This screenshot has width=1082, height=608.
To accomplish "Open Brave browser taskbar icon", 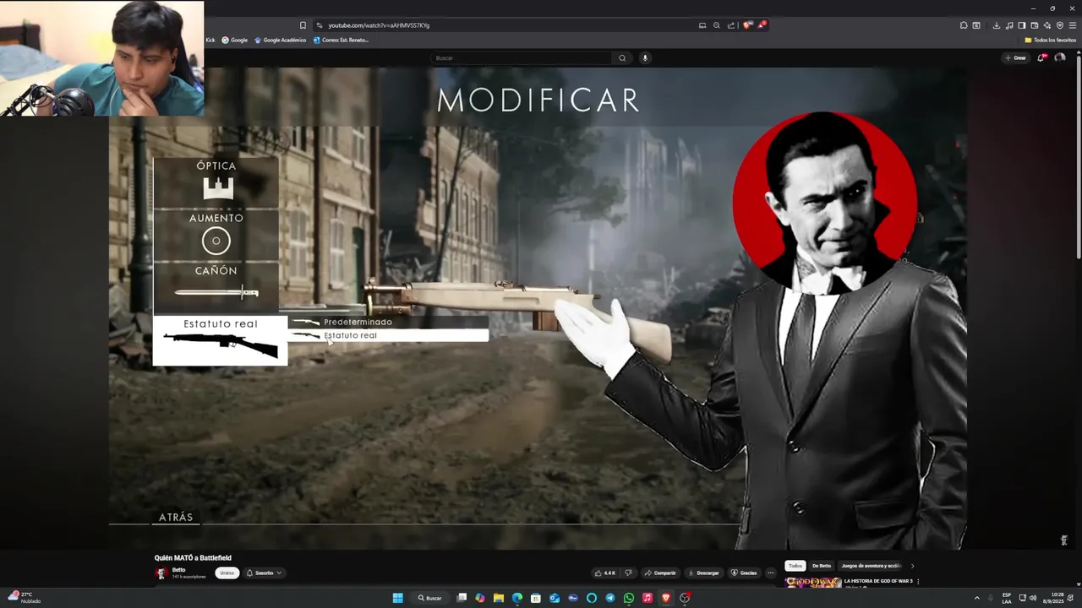I will coord(666,598).
